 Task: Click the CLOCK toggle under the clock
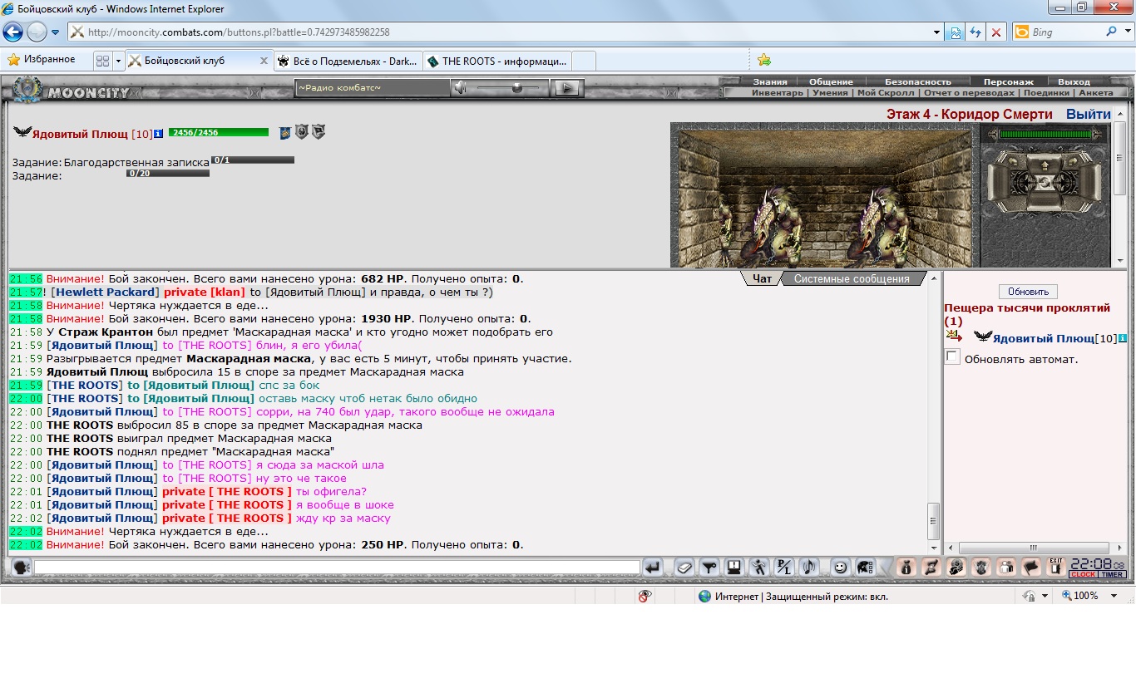(x=1084, y=574)
